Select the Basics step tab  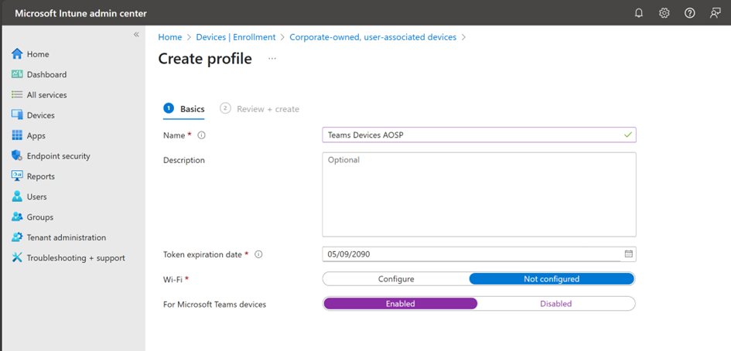coord(183,109)
